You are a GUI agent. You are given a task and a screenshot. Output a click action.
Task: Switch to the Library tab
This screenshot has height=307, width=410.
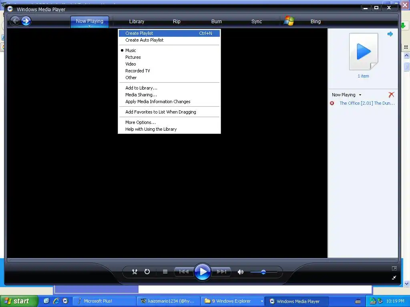137,22
